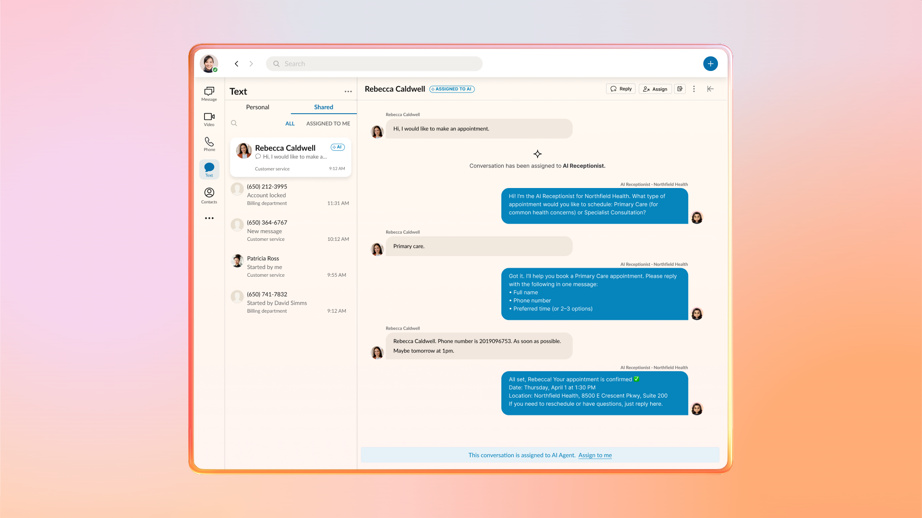Click the Assign to me link

coord(594,455)
